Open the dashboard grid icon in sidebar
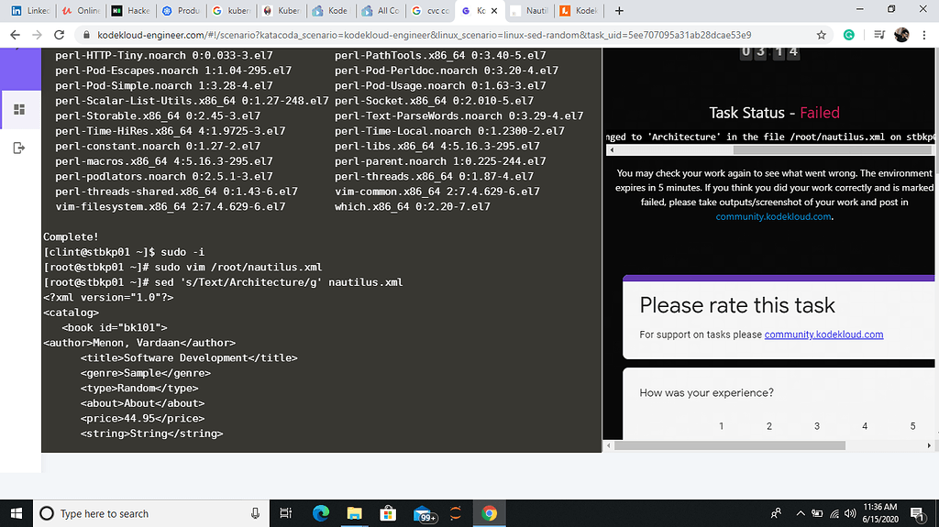Viewport: 939px width, 527px height. [19, 110]
